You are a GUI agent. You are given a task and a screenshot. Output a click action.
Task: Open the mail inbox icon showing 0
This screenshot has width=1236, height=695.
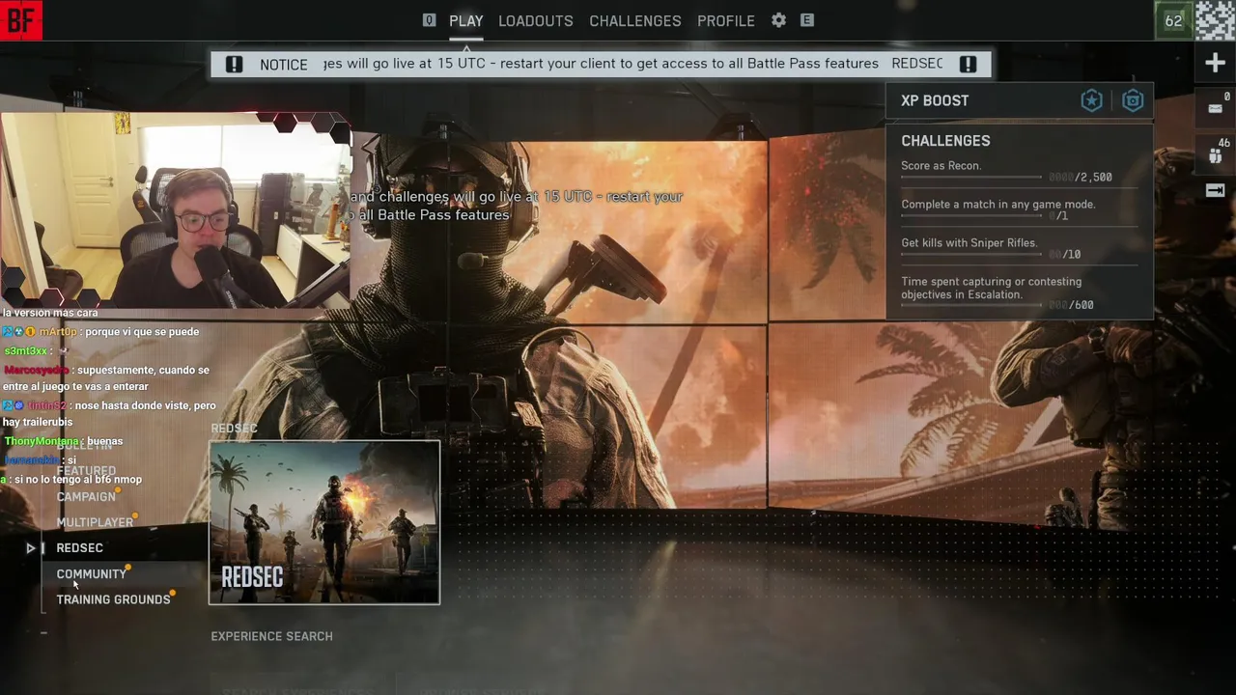[1216, 106]
